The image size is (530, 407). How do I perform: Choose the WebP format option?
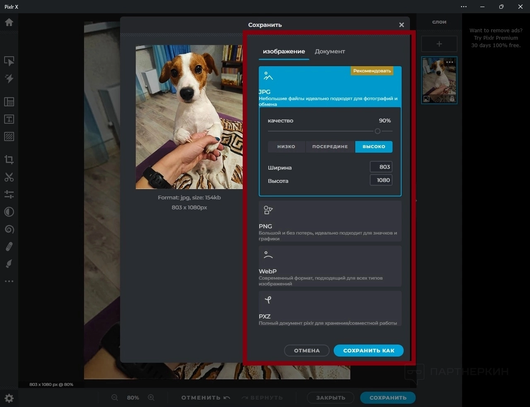click(x=330, y=266)
